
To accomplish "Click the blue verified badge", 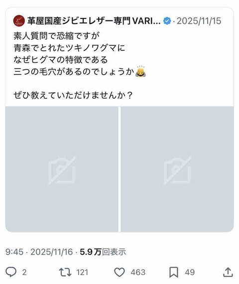I will click(167, 21).
